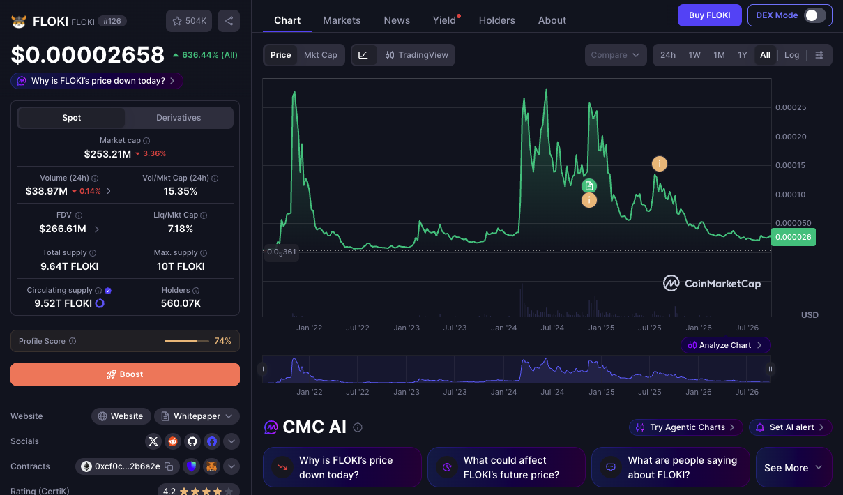Switch to Spot data

coord(71,118)
